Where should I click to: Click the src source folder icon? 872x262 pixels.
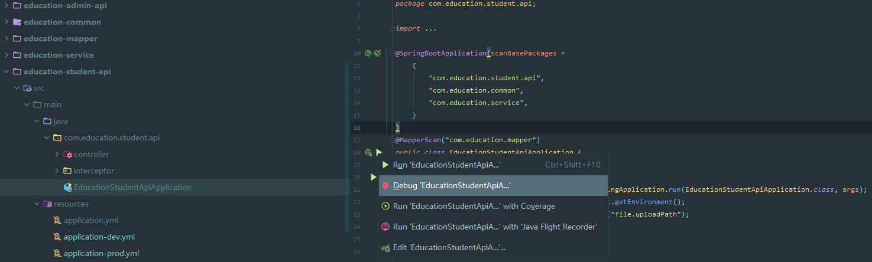pos(27,88)
